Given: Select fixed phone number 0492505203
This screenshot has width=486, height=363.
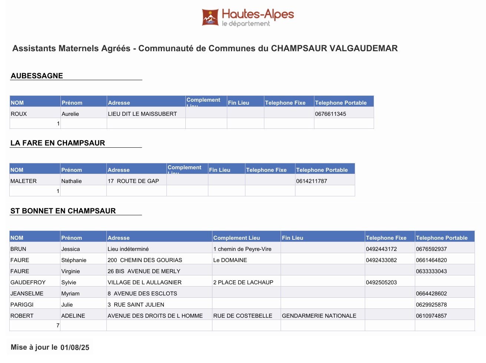Looking at the screenshot, I should pos(381,282).
